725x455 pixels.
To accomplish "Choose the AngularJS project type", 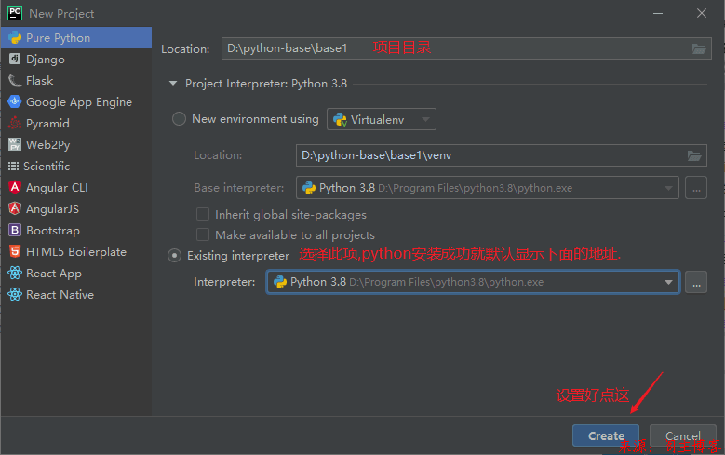I will coord(76,209).
